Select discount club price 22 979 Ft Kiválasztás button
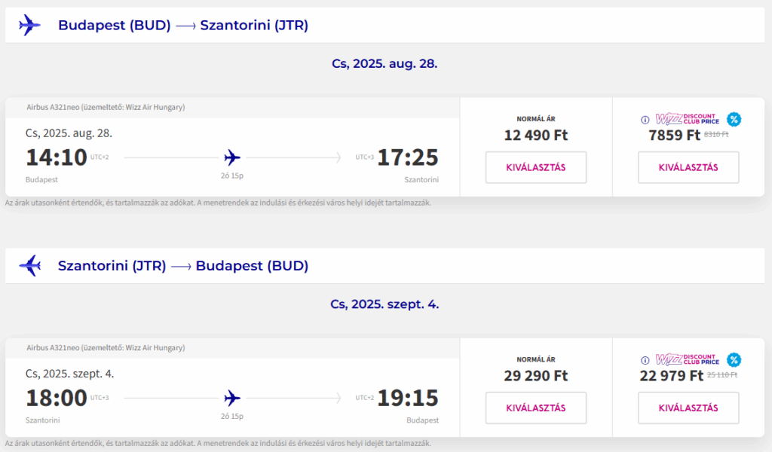The width and height of the screenshot is (772, 452). point(688,408)
